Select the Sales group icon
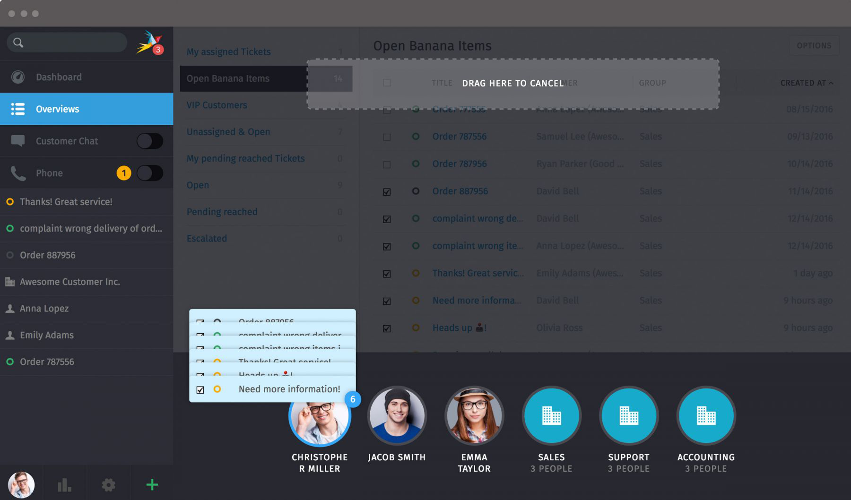The image size is (851, 500). pos(551,416)
